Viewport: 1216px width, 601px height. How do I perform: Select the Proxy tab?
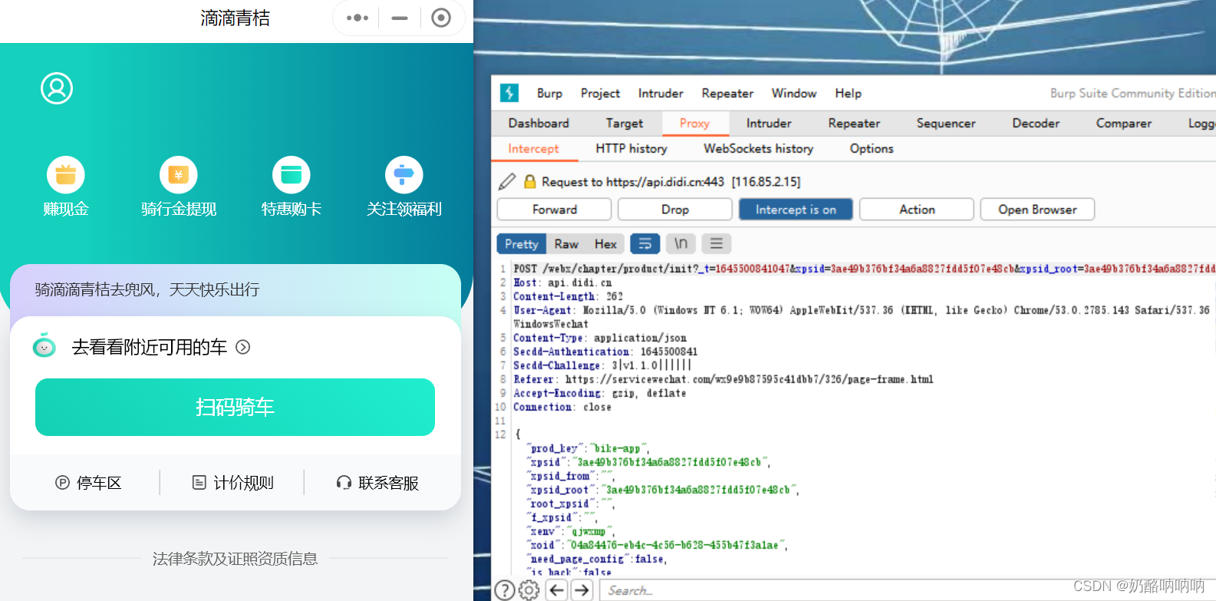point(694,123)
